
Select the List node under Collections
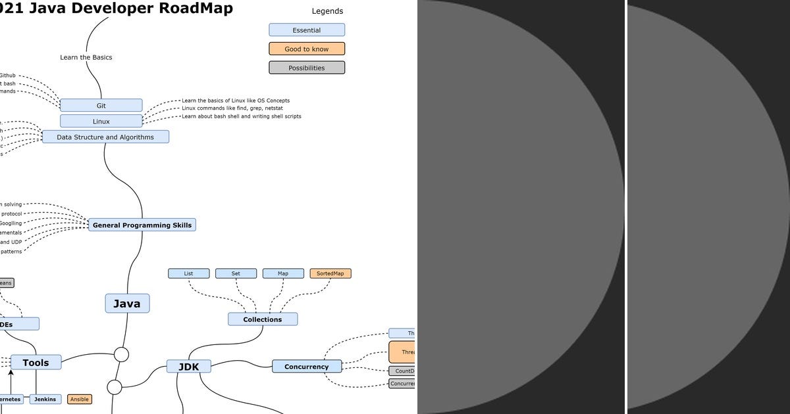click(x=188, y=273)
